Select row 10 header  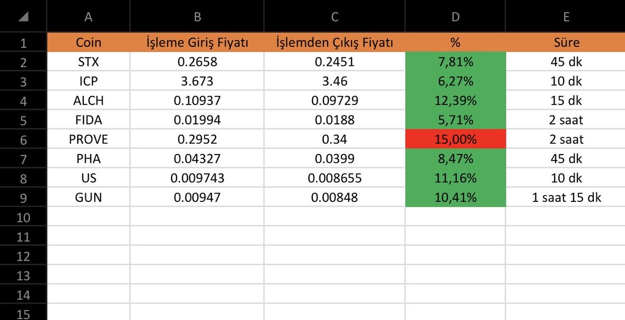(x=23, y=217)
